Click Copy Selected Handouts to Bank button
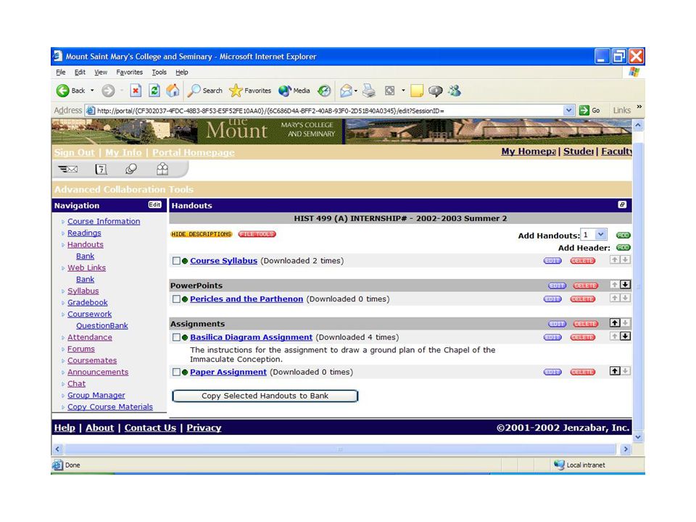The image size is (696, 522). (x=265, y=396)
